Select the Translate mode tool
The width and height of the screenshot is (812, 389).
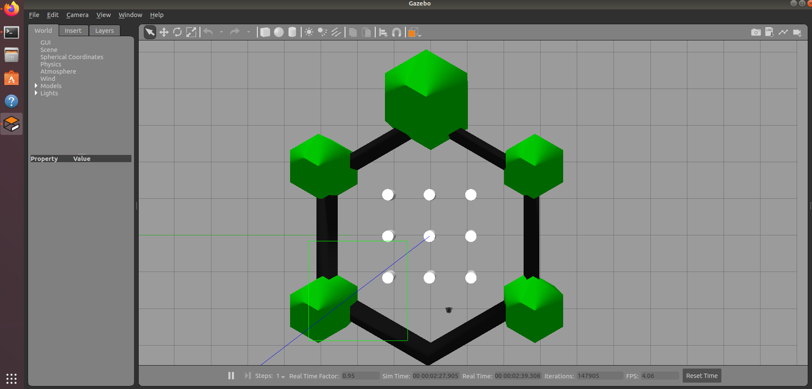coord(164,32)
